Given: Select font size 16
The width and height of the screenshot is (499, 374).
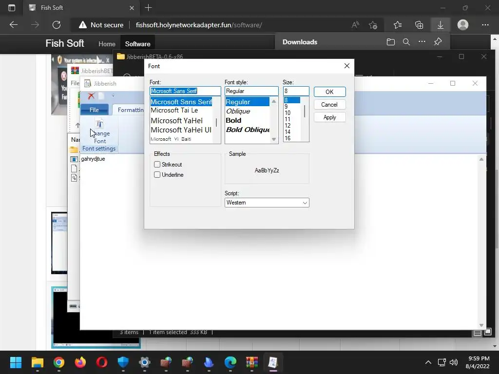Looking at the screenshot, I should (288, 138).
